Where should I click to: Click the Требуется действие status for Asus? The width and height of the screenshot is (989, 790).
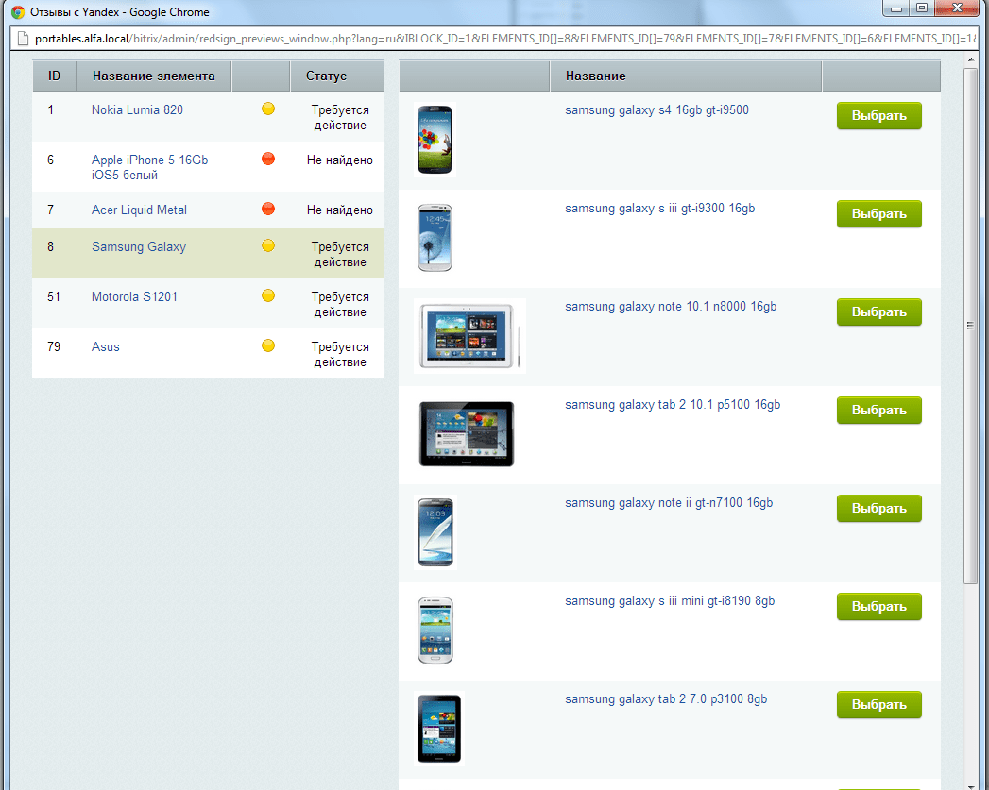point(340,354)
